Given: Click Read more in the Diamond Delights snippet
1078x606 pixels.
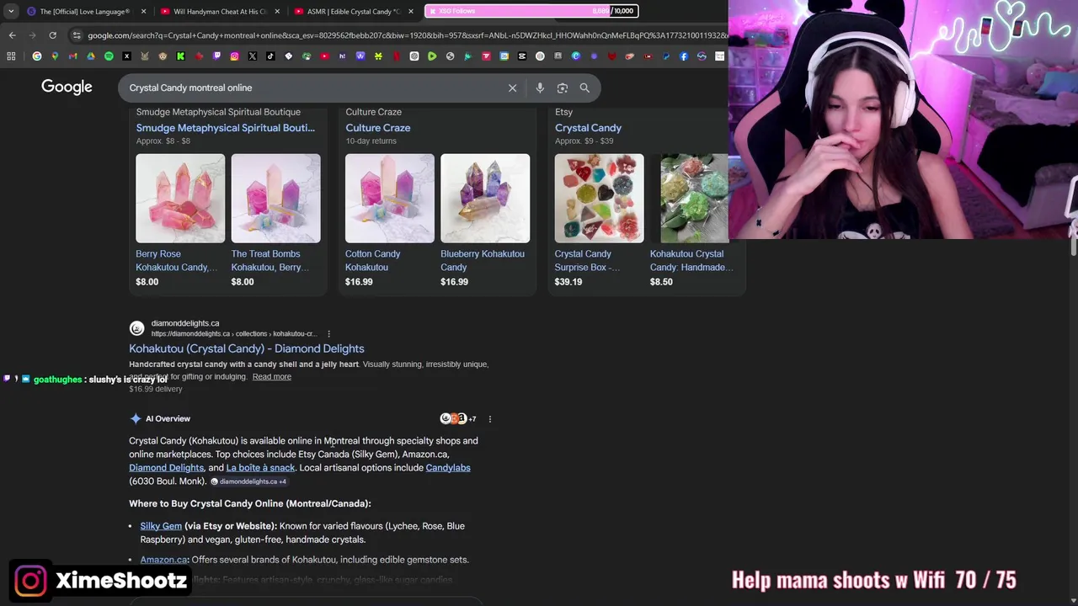Looking at the screenshot, I should tap(271, 376).
